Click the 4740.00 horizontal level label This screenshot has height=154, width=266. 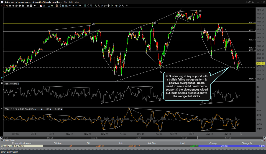(x=252, y=22)
